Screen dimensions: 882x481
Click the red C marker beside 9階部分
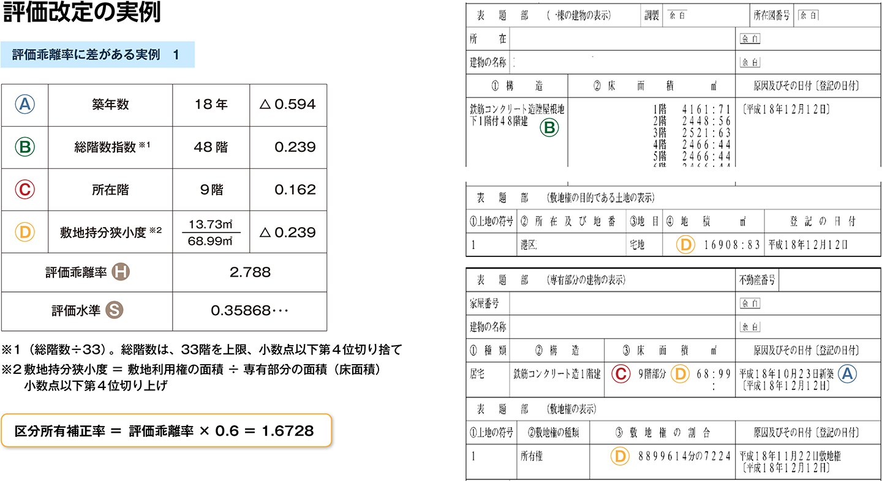pos(621,373)
